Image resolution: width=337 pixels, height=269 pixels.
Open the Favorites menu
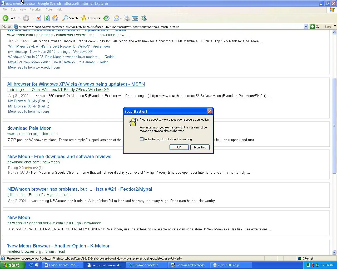click(36, 9)
